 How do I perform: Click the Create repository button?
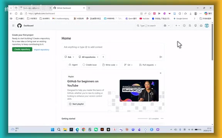(22, 49)
